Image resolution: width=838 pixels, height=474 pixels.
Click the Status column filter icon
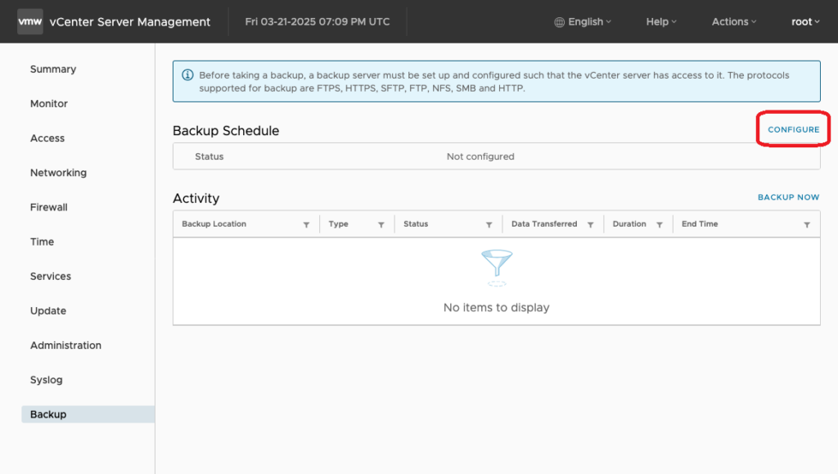pos(489,224)
